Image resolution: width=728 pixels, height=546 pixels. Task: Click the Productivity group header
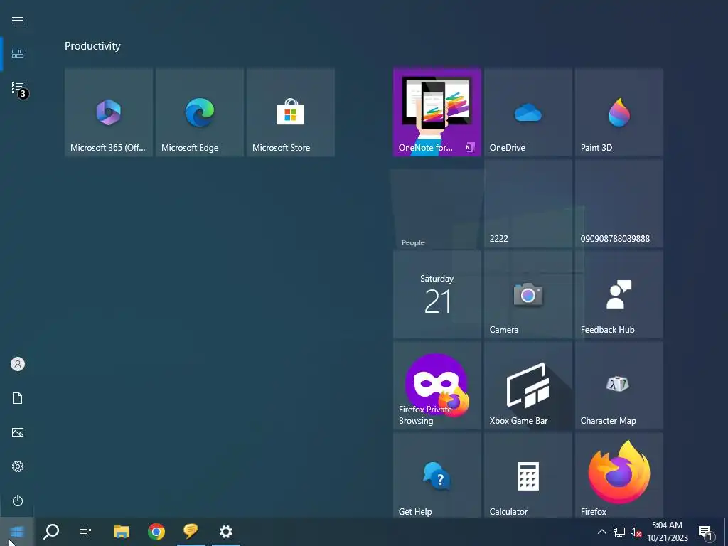92,46
